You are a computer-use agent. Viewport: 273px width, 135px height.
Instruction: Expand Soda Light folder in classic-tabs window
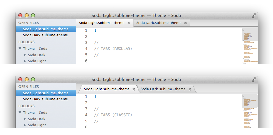coord(25,125)
